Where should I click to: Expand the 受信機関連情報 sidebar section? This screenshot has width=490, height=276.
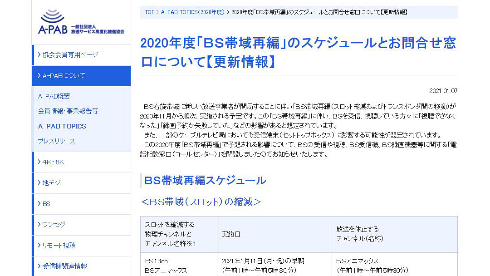click(x=68, y=266)
